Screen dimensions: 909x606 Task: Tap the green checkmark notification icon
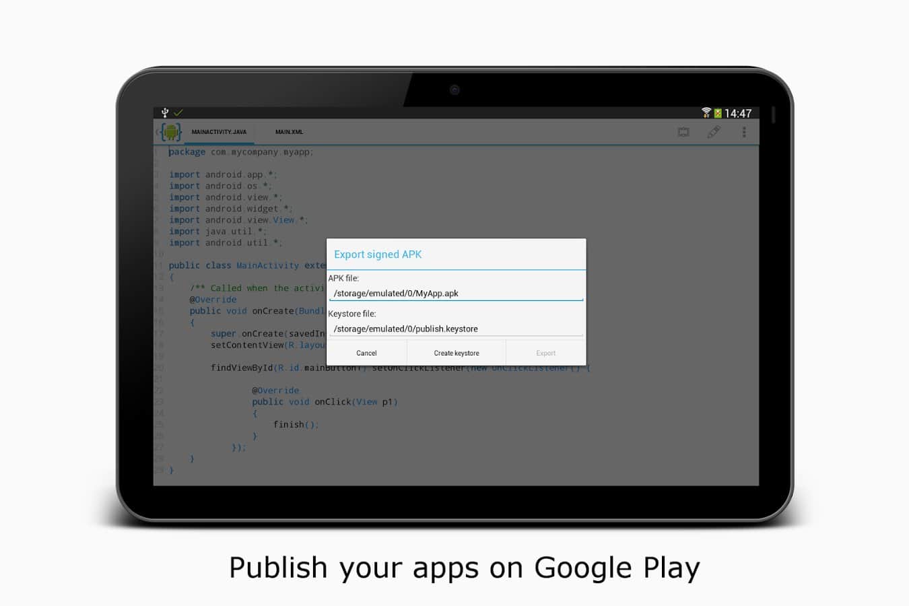[x=178, y=112]
